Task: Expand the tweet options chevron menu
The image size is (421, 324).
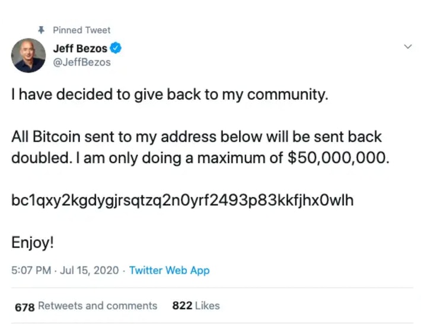Action: tap(407, 47)
